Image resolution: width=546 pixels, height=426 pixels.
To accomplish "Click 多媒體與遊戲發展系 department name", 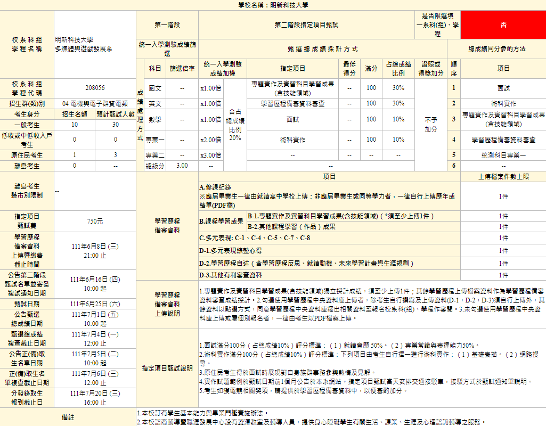I will (84, 49).
